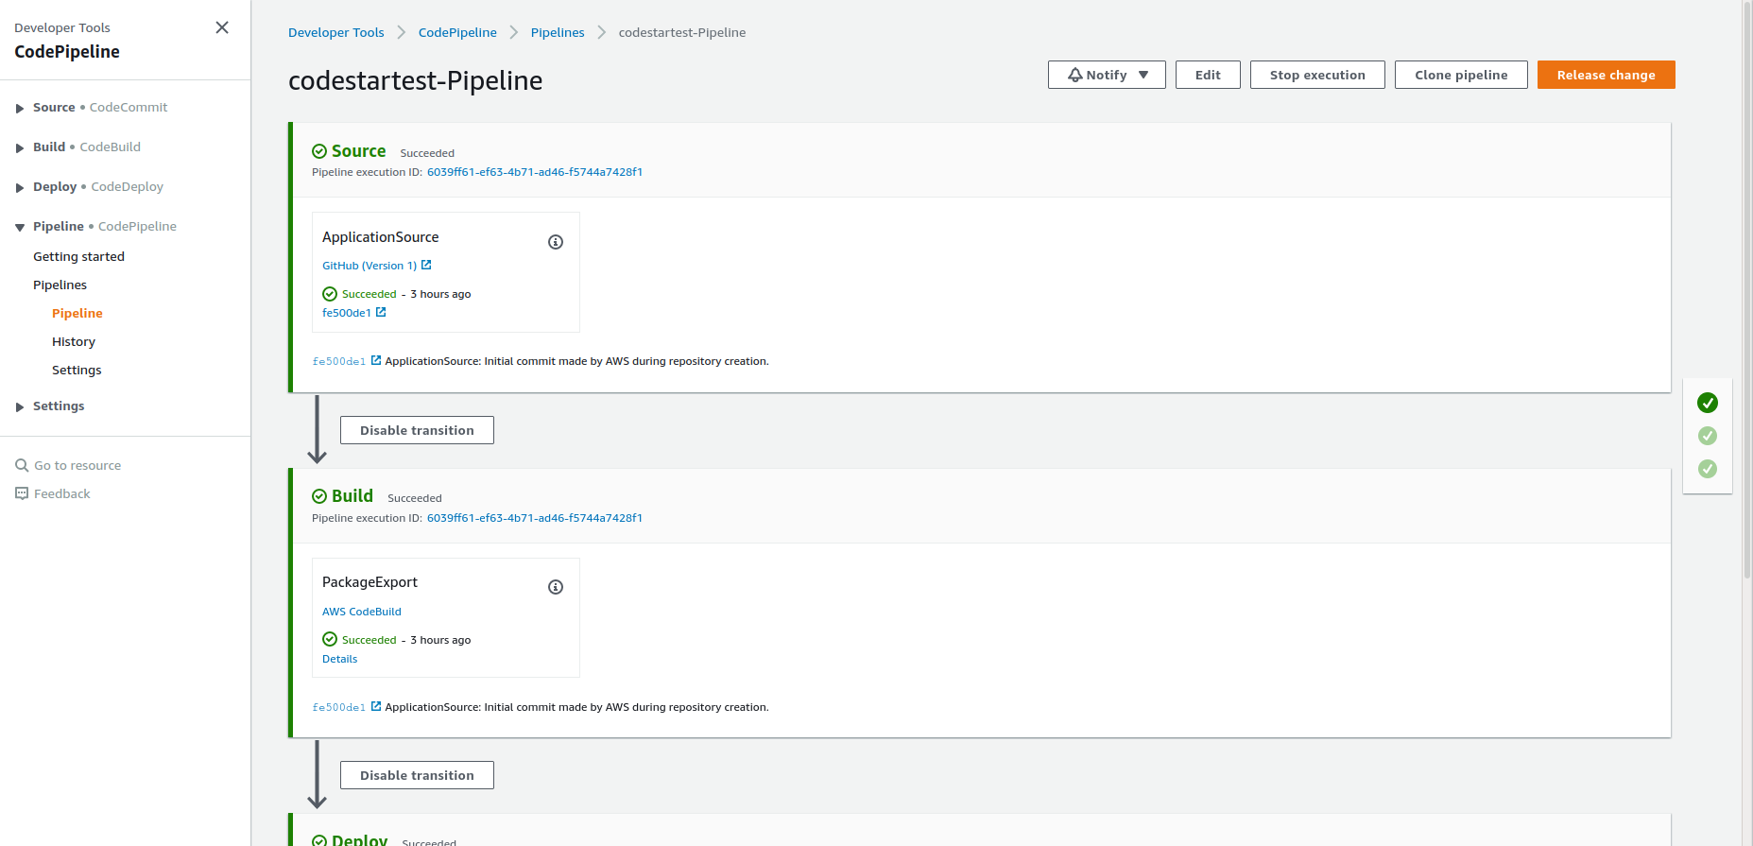This screenshot has height=846, width=1753.
Task: Click Edit button
Action: click(x=1208, y=75)
